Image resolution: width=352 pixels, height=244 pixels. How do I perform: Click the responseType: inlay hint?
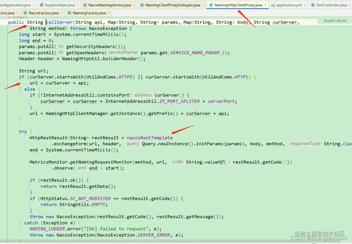click(305, 143)
